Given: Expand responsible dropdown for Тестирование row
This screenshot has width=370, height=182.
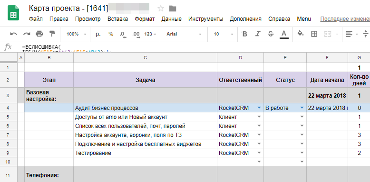Looking at the screenshot, I should pos(259,153).
